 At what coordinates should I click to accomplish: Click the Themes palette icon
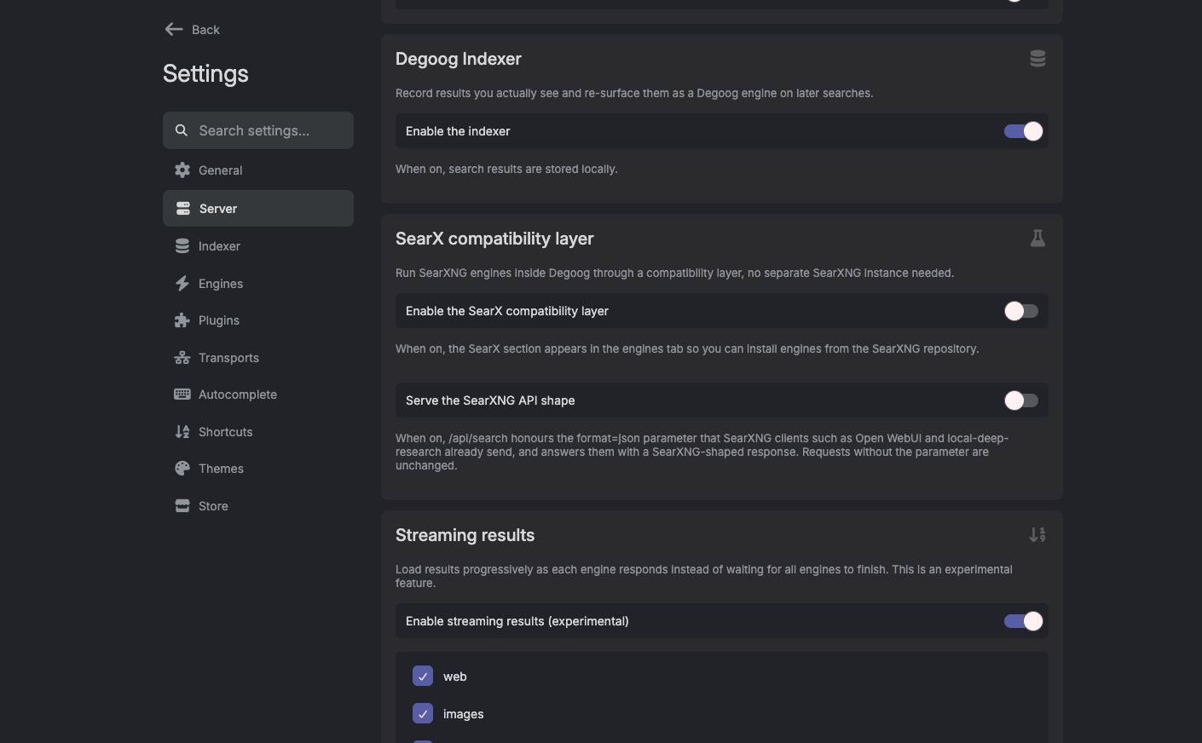coord(182,469)
